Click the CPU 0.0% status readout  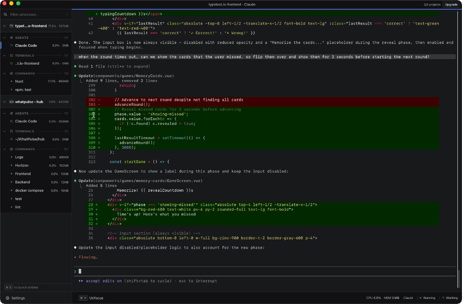373,298
